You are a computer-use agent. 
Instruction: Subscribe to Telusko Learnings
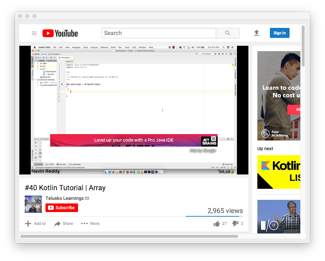(62, 208)
